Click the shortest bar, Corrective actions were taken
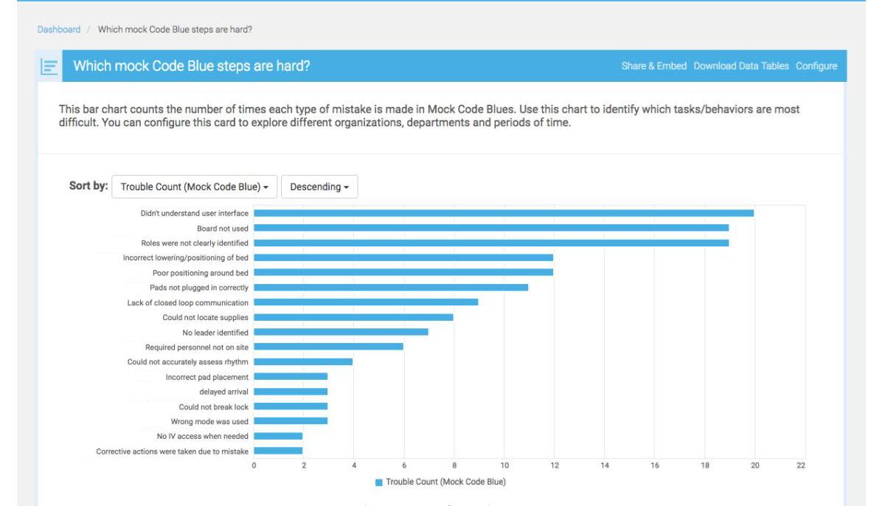Screen dimensions: 885x506 [x=277, y=451]
